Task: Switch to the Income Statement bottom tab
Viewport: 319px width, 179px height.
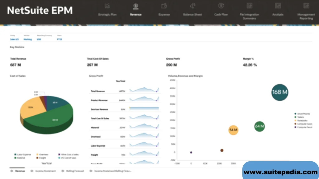Action: [x=43, y=171]
